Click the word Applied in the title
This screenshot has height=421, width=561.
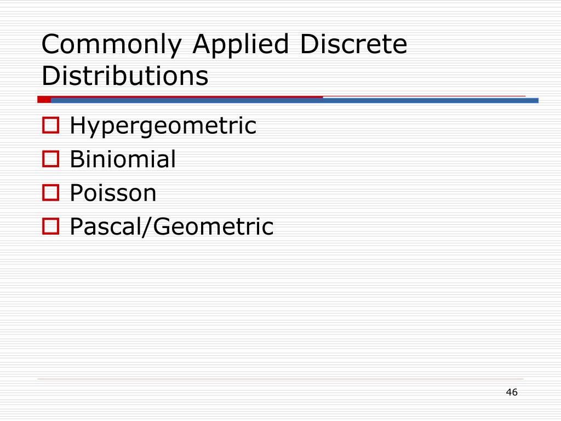coord(241,44)
